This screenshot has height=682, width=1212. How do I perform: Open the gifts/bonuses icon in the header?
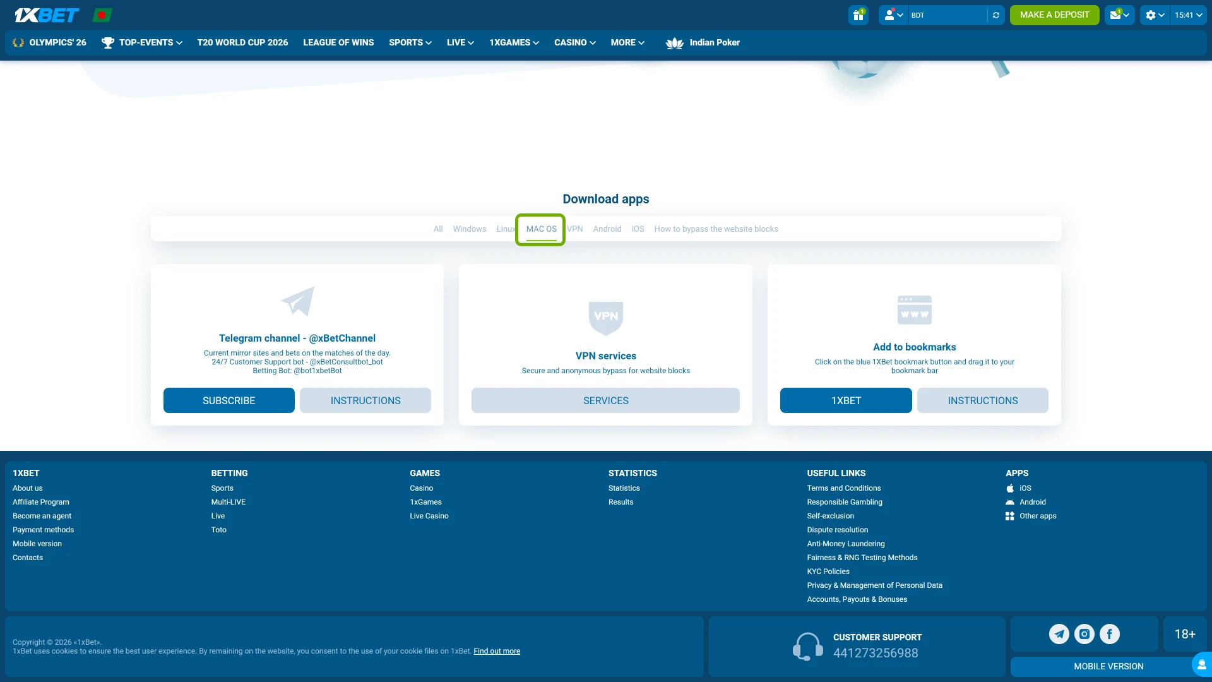click(x=857, y=15)
